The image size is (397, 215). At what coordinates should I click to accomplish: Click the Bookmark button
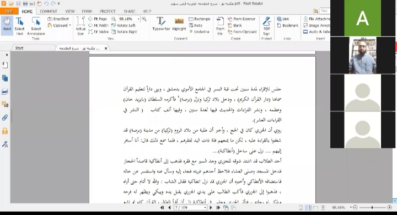[288, 25]
